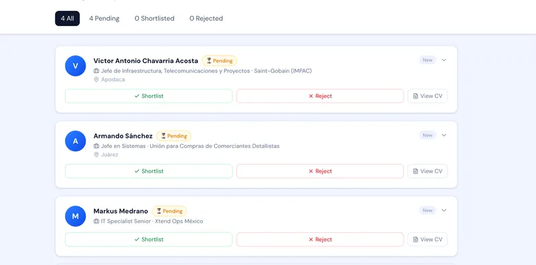View CV of Markus Medrano
Viewport: 536px width, 265px height.
pos(427,240)
